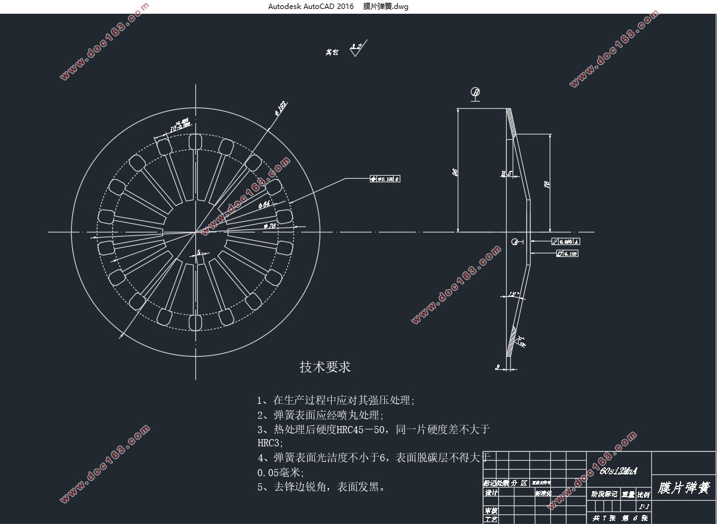Click the sheet count 共 7 张 第 6 张
Image resolution: width=717 pixels, height=524 pixels.
[x=620, y=518]
